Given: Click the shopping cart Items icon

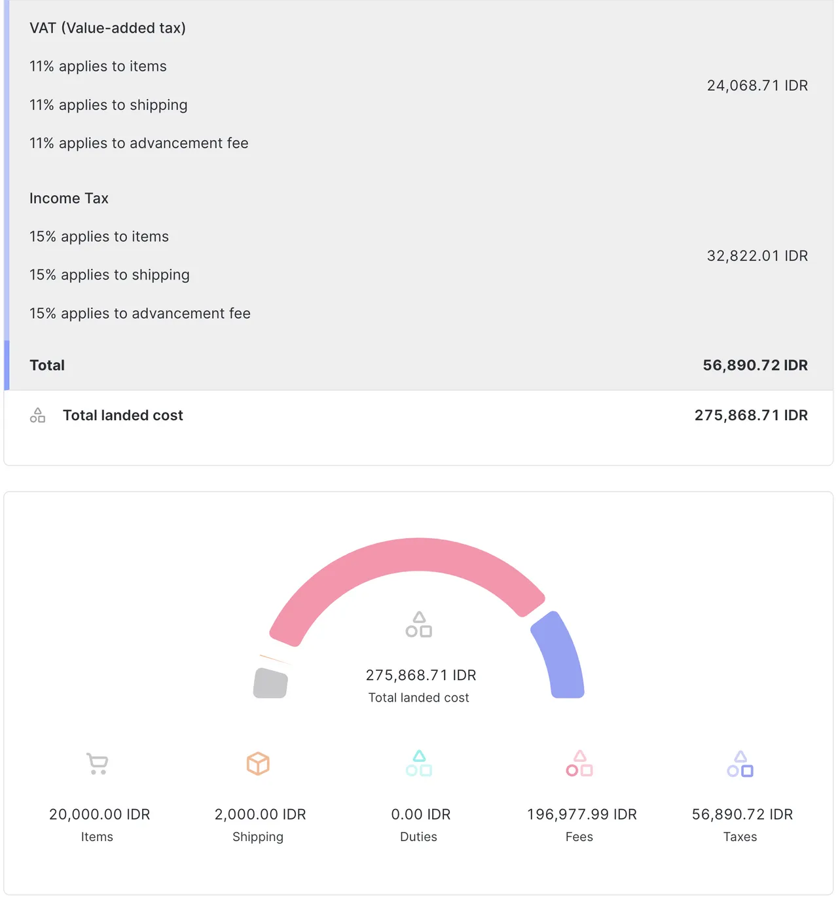Looking at the screenshot, I should pyautogui.click(x=97, y=763).
